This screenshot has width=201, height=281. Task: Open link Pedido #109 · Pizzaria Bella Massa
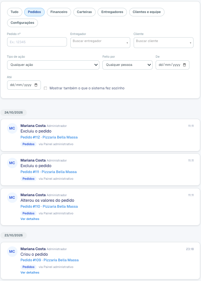pyautogui.click(x=50, y=260)
